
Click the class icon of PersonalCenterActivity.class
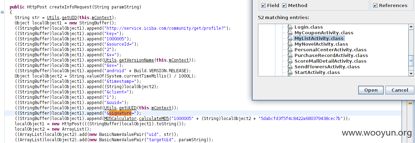click(291, 50)
